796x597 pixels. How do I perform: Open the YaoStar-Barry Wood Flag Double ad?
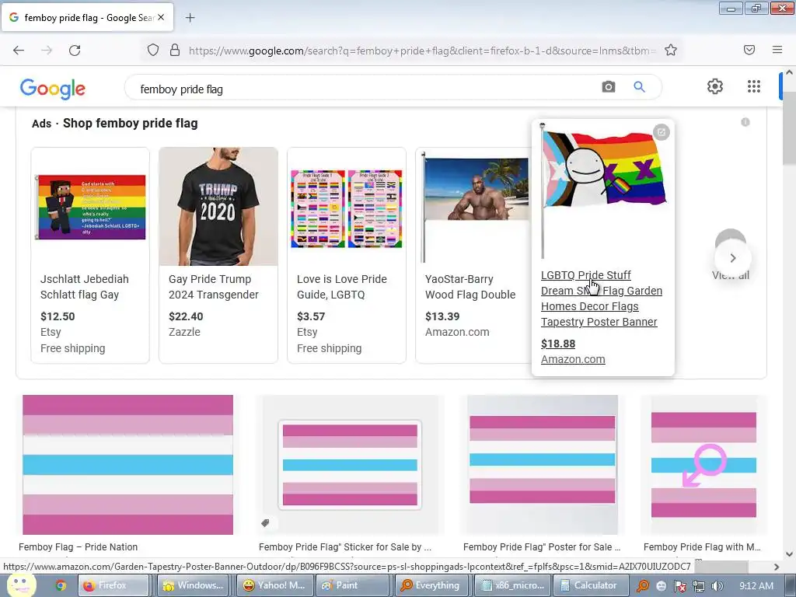[x=473, y=255]
